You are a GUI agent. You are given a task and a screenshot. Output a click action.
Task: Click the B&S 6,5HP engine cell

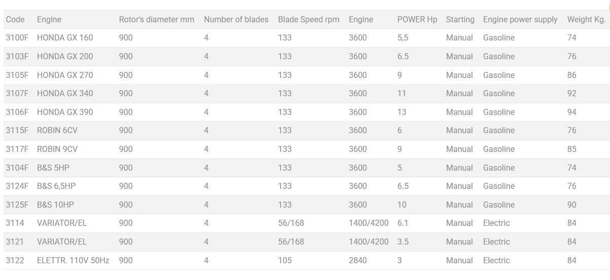(56, 186)
